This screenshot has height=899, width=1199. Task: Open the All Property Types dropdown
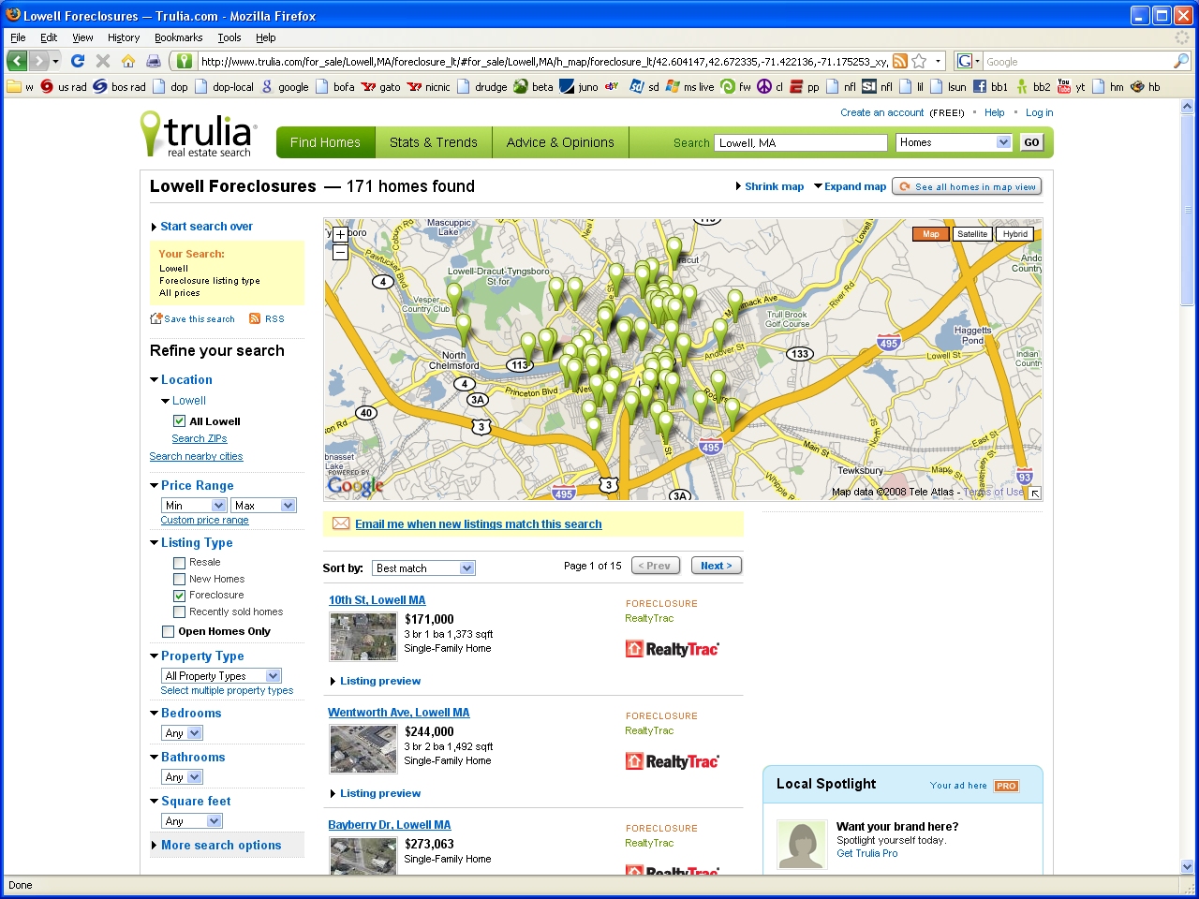pos(221,676)
